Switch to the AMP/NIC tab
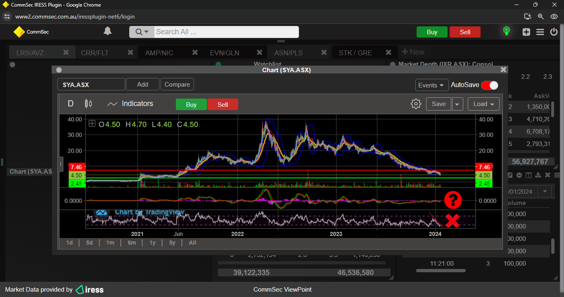The height and width of the screenshot is (297, 564). tap(159, 53)
